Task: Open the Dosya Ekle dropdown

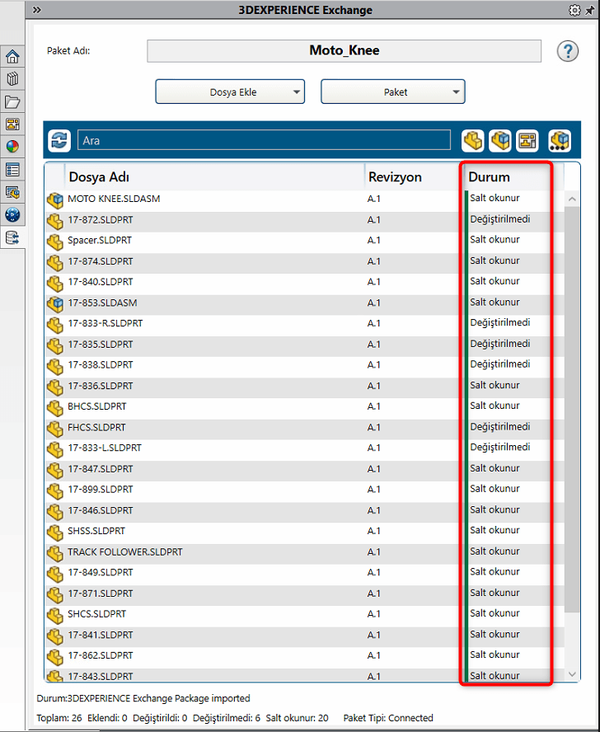Action: 230,91
